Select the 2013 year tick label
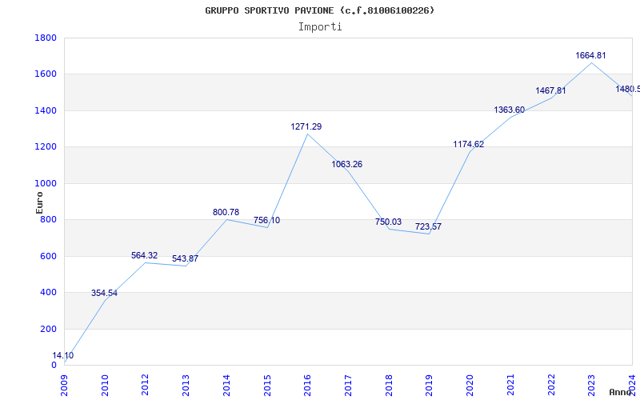This screenshot has width=640, height=400. pyautogui.click(x=186, y=385)
